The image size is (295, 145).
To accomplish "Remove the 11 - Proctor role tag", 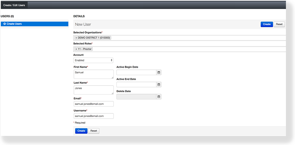I will coord(76,49).
